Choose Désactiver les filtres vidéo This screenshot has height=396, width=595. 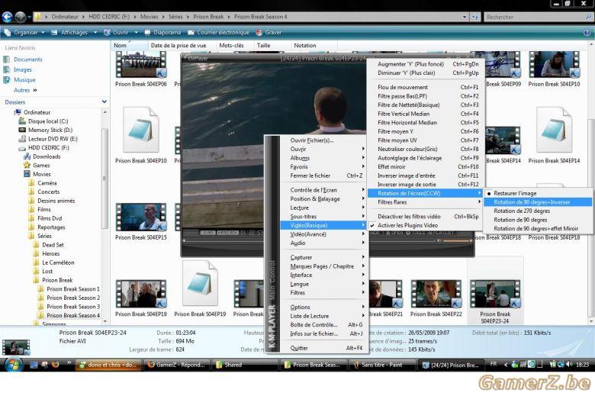[426, 217]
